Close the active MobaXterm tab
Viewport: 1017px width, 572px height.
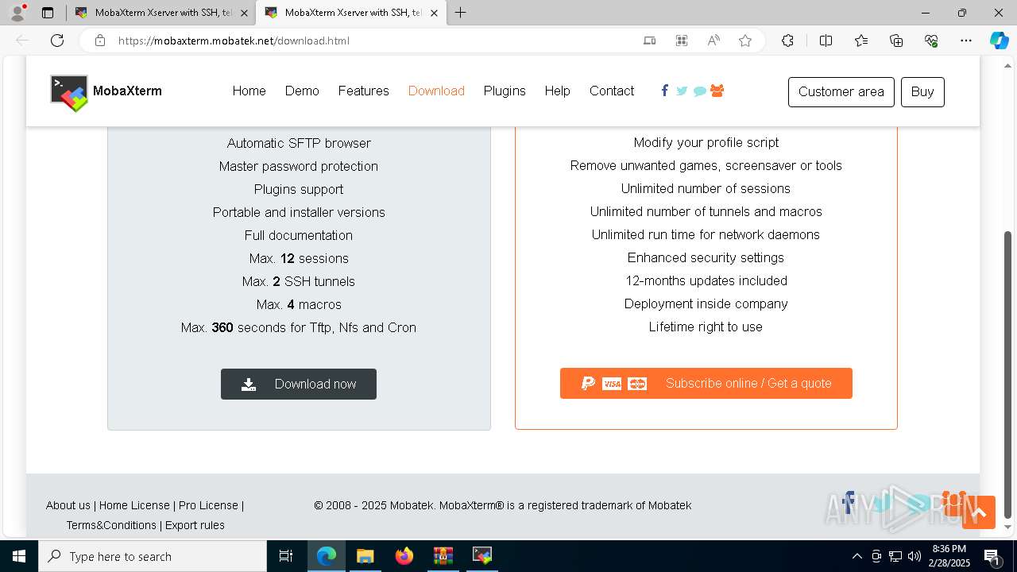click(x=433, y=13)
